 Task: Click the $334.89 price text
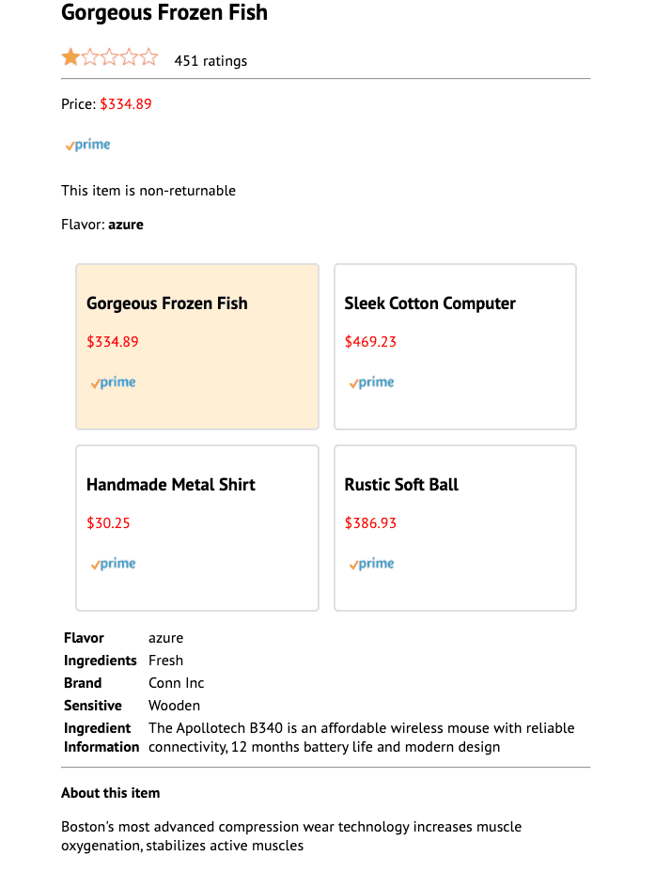126,104
